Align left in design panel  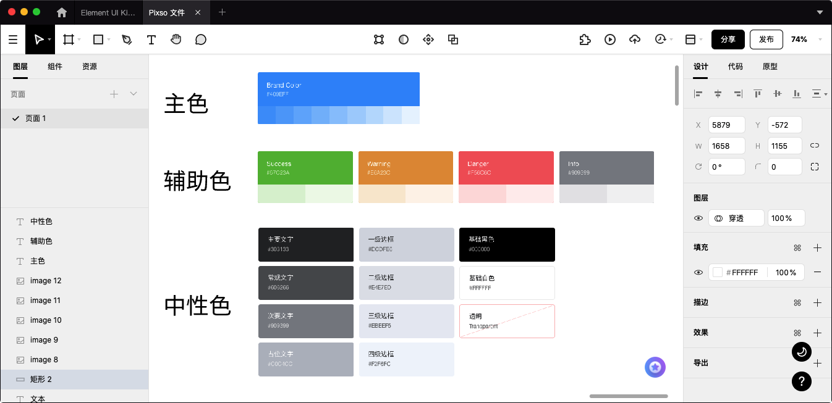pyautogui.click(x=698, y=94)
